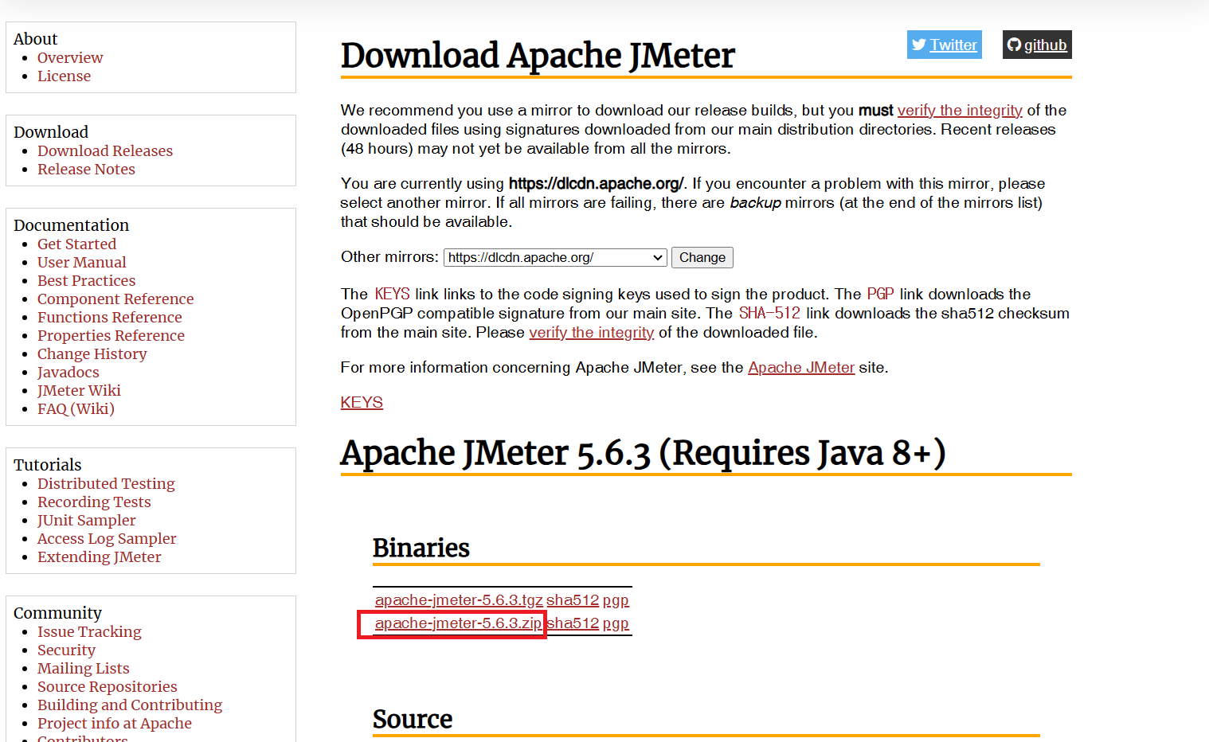Open pgp link for the tgz binary
This screenshot has width=1209, height=742.
click(x=616, y=599)
